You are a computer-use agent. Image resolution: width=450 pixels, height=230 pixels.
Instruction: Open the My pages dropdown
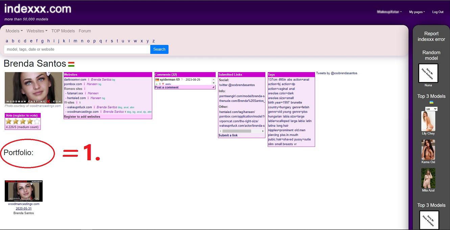pyautogui.click(x=417, y=12)
